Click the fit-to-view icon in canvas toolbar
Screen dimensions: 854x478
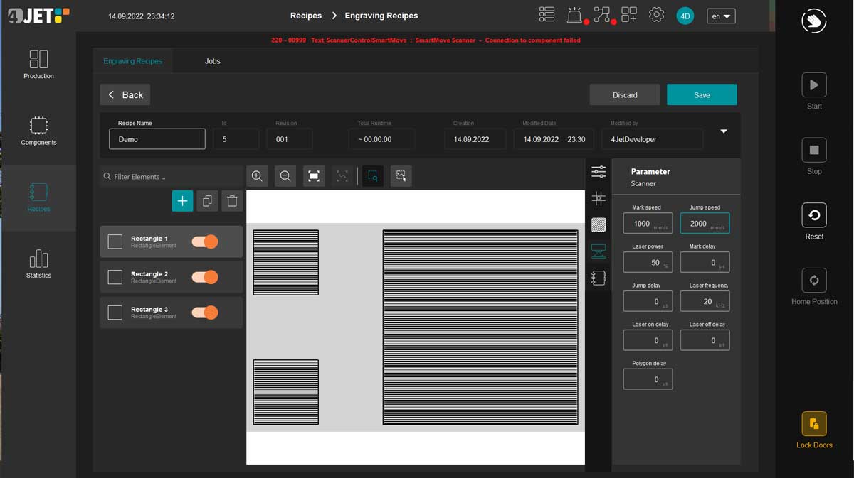314,176
